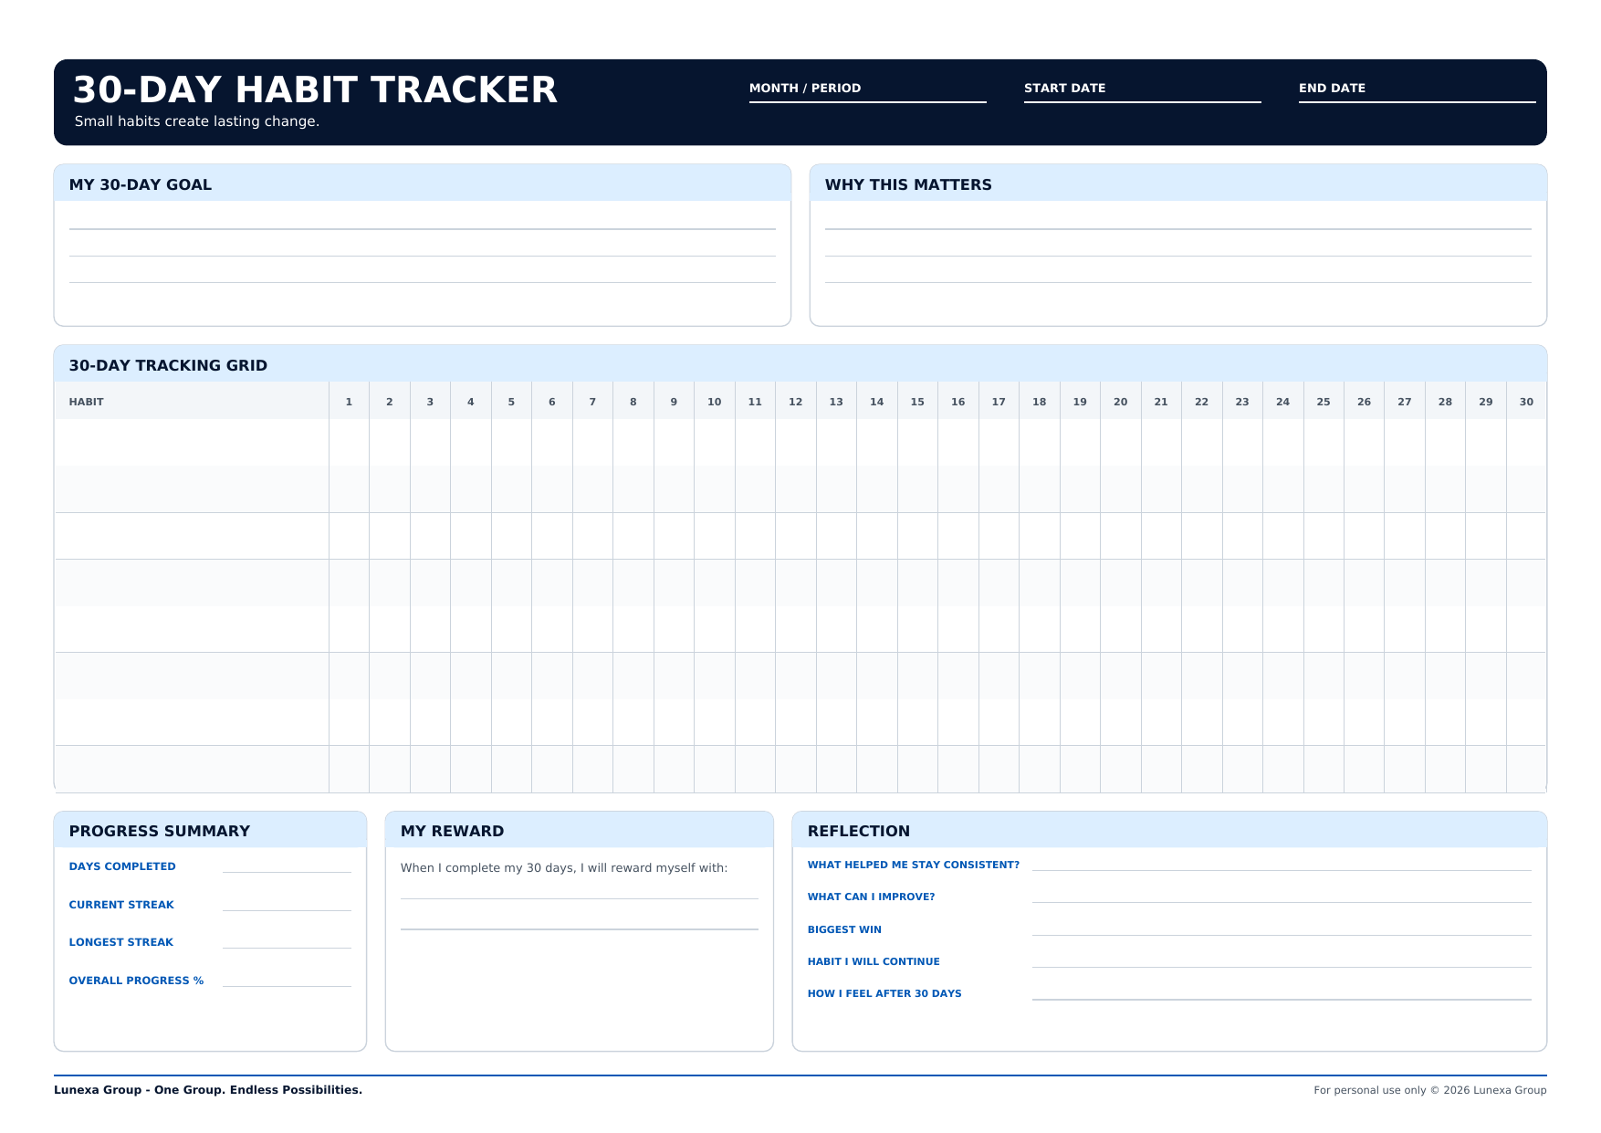The height and width of the screenshot is (1133, 1601).
Task: Click the REFLECTION heading
Action: tap(859, 831)
